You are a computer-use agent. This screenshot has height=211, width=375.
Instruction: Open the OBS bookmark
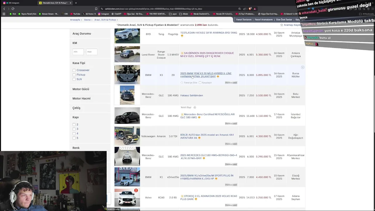[64, 14]
